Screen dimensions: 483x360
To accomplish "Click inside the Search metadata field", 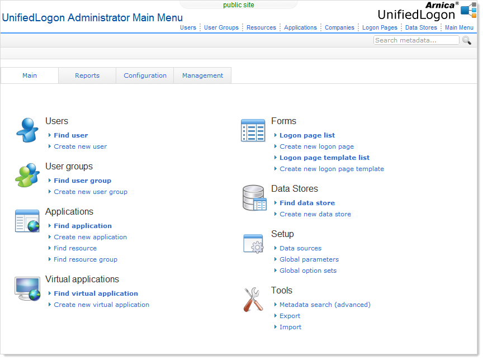I will (415, 40).
